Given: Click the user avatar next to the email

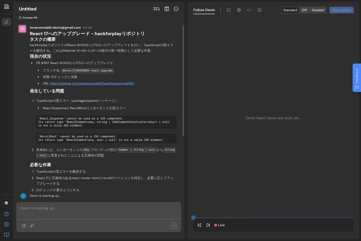Looking at the screenshot, I should pos(22,29).
